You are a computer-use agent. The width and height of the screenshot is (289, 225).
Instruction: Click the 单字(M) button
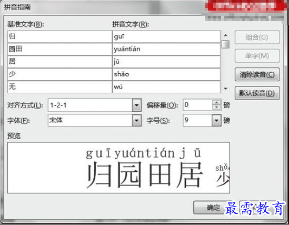point(257,56)
